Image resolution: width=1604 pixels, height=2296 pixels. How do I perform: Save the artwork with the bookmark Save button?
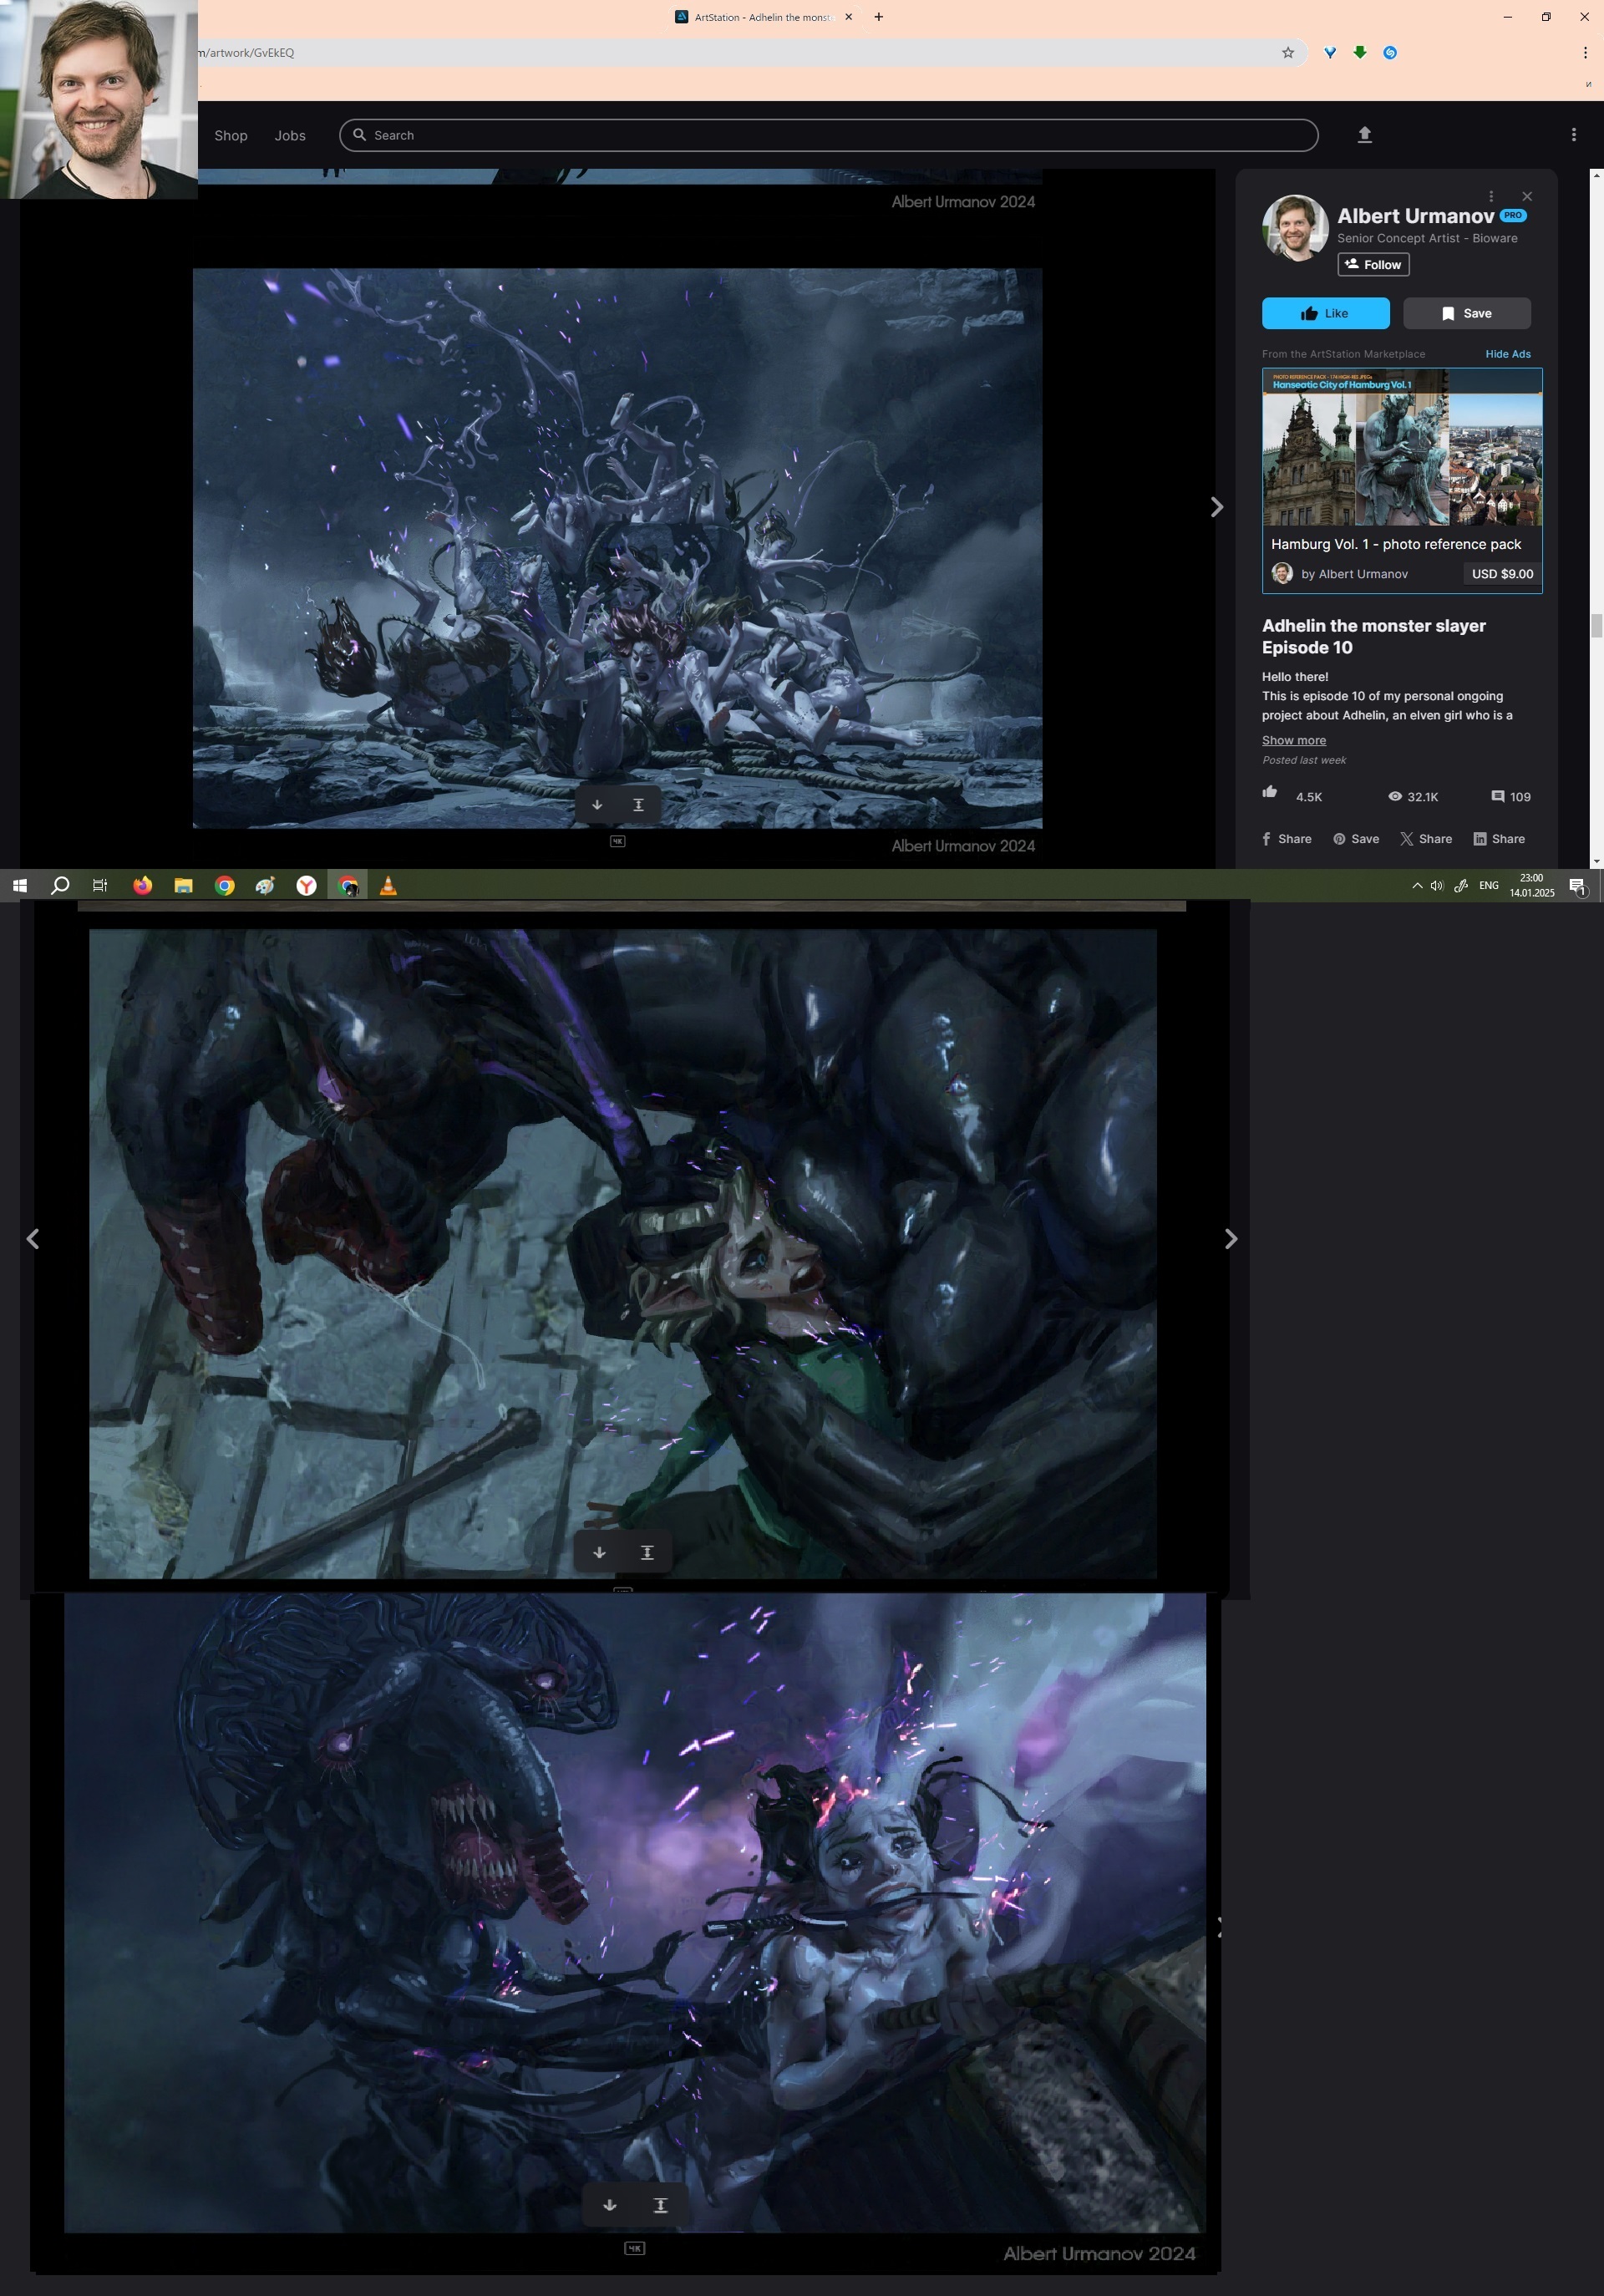[x=1466, y=313]
